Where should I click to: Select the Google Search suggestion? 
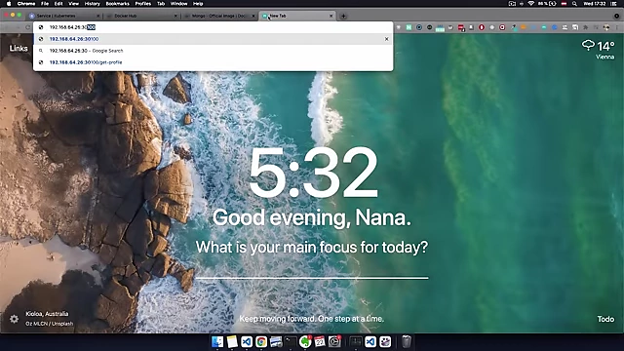213,51
